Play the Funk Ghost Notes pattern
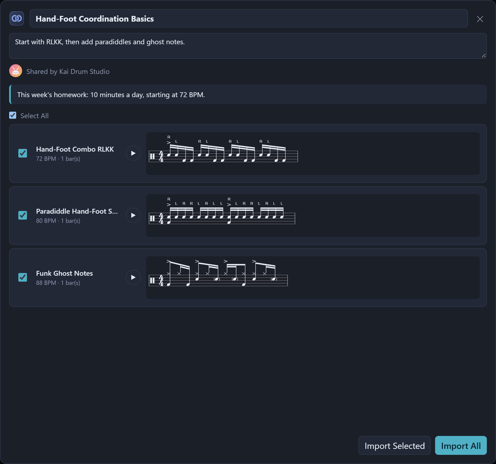This screenshot has height=464, width=496. click(133, 277)
